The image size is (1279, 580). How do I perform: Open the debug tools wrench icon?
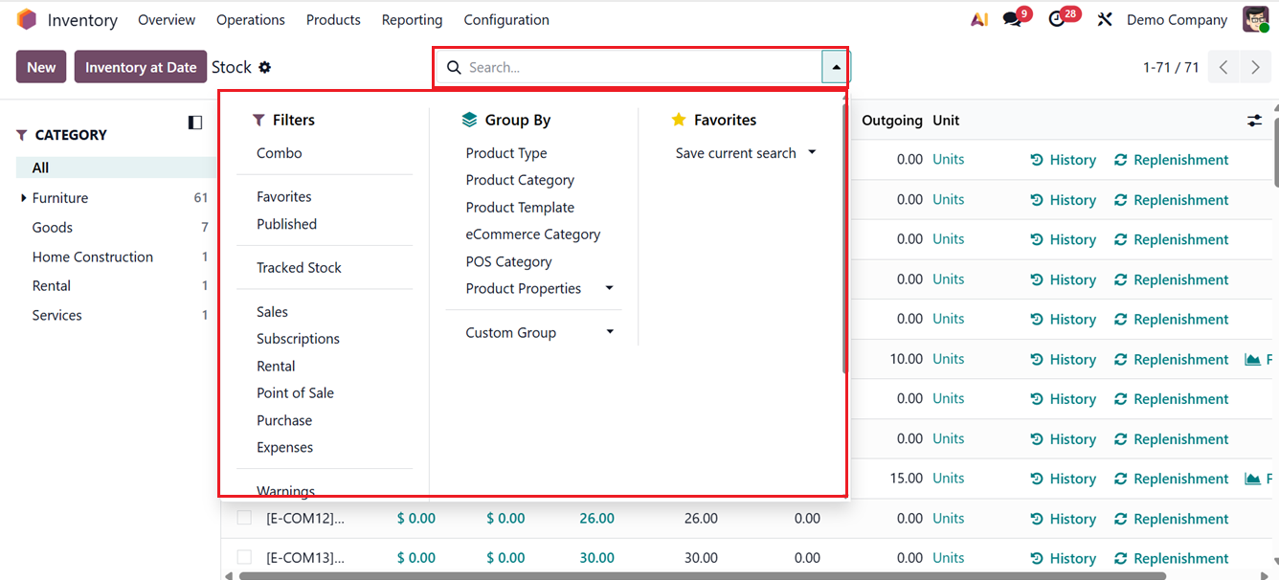1105,20
